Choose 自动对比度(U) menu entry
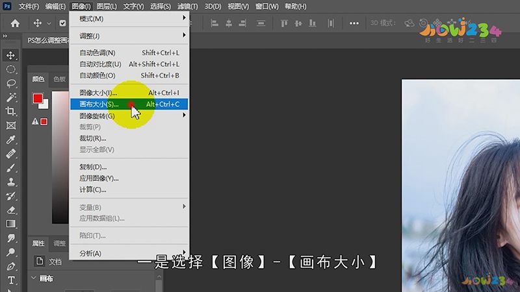520x292 pixels. [x=129, y=64]
